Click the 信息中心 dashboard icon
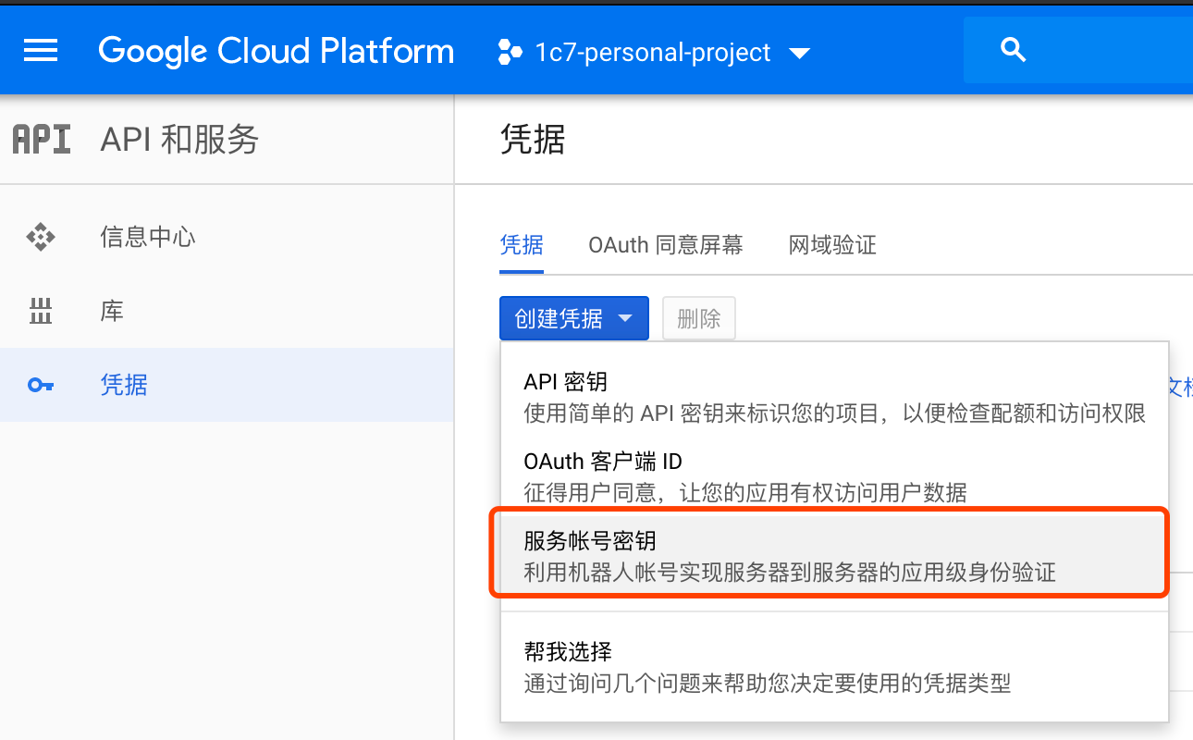Screen dimensions: 1193x740 (x=41, y=238)
